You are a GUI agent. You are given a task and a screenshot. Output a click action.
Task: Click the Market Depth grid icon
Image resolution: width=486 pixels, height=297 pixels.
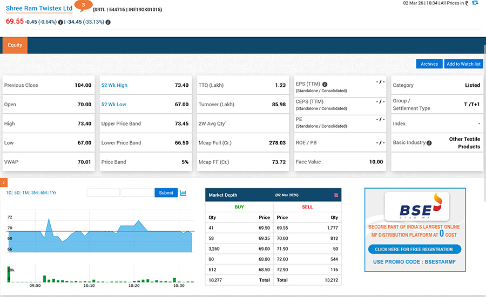click(336, 195)
